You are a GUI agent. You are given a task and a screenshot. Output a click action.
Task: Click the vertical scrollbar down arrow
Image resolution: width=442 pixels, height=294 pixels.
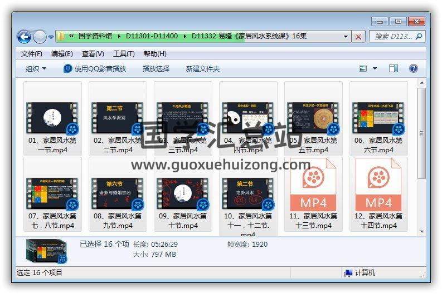(422, 231)
